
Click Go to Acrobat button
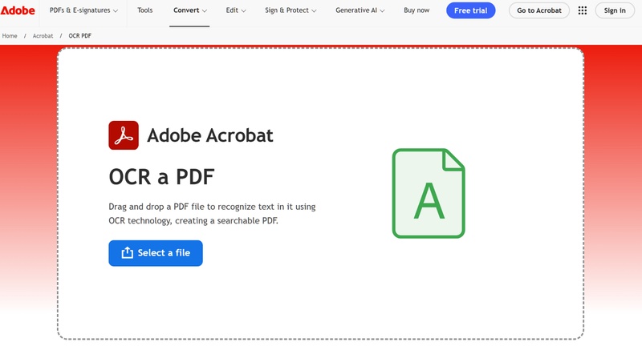click(x=538, y=10)
